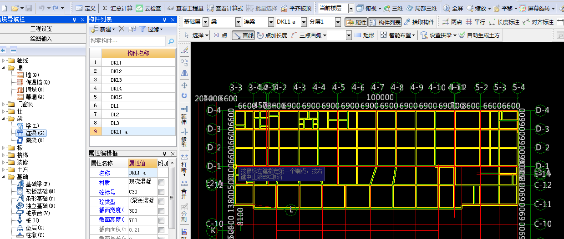This screenshot has width=564, height=239.
Task: Open the DKL1 a component dropdown
Action: (x=303, y=22)
